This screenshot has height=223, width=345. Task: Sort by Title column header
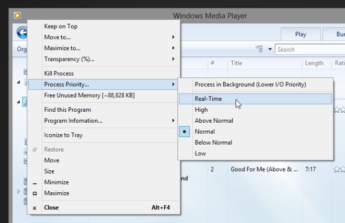pyautogui.click(x=264, y=63)
